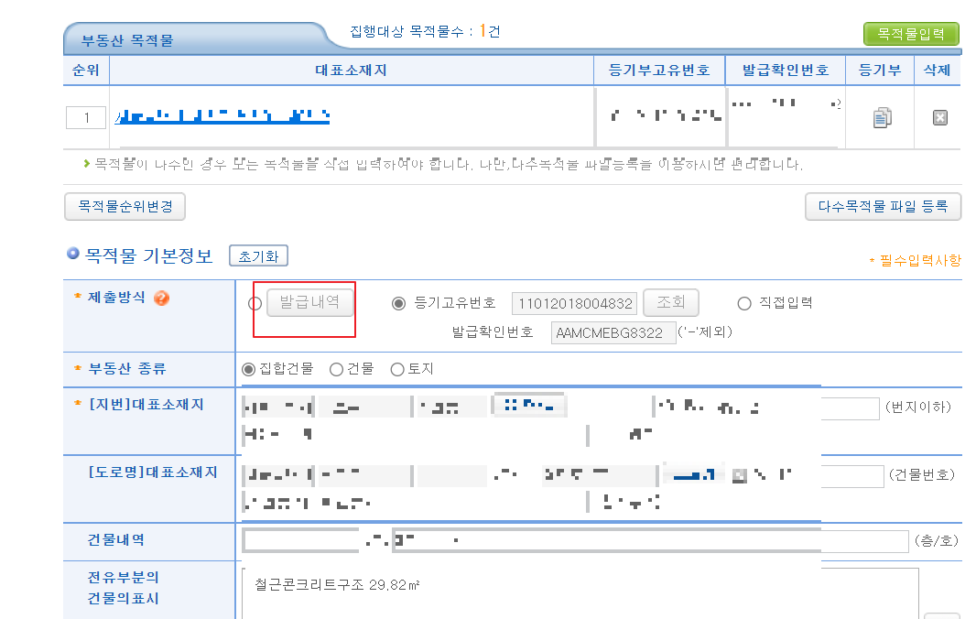The image size is (976, 619).
Task: Reset form with 초기화 button
Action: [x=258, y=256]
